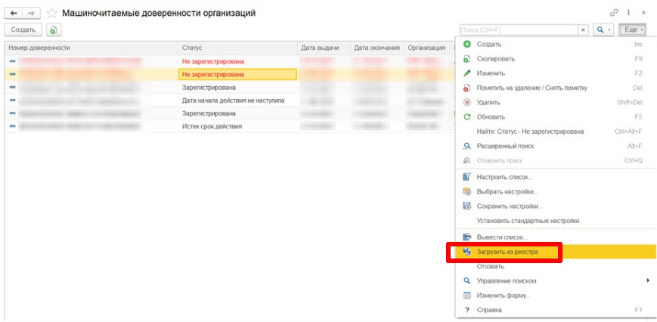Choose Скопировать from the menu
The width and height of the screenshot is (657, 322).
click(496, 59)
